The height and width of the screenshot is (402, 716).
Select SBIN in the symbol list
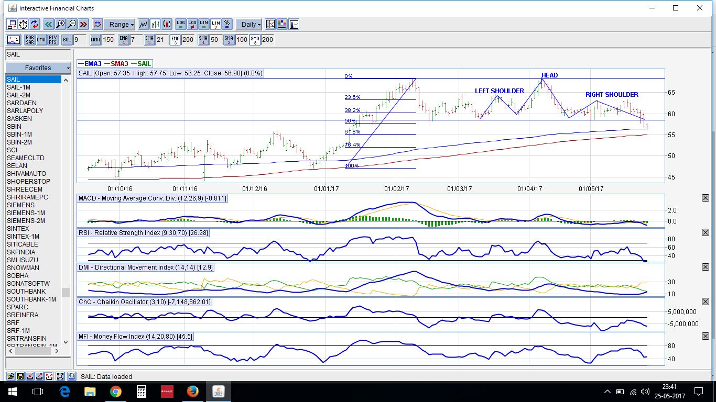click(x=34, y=127)
